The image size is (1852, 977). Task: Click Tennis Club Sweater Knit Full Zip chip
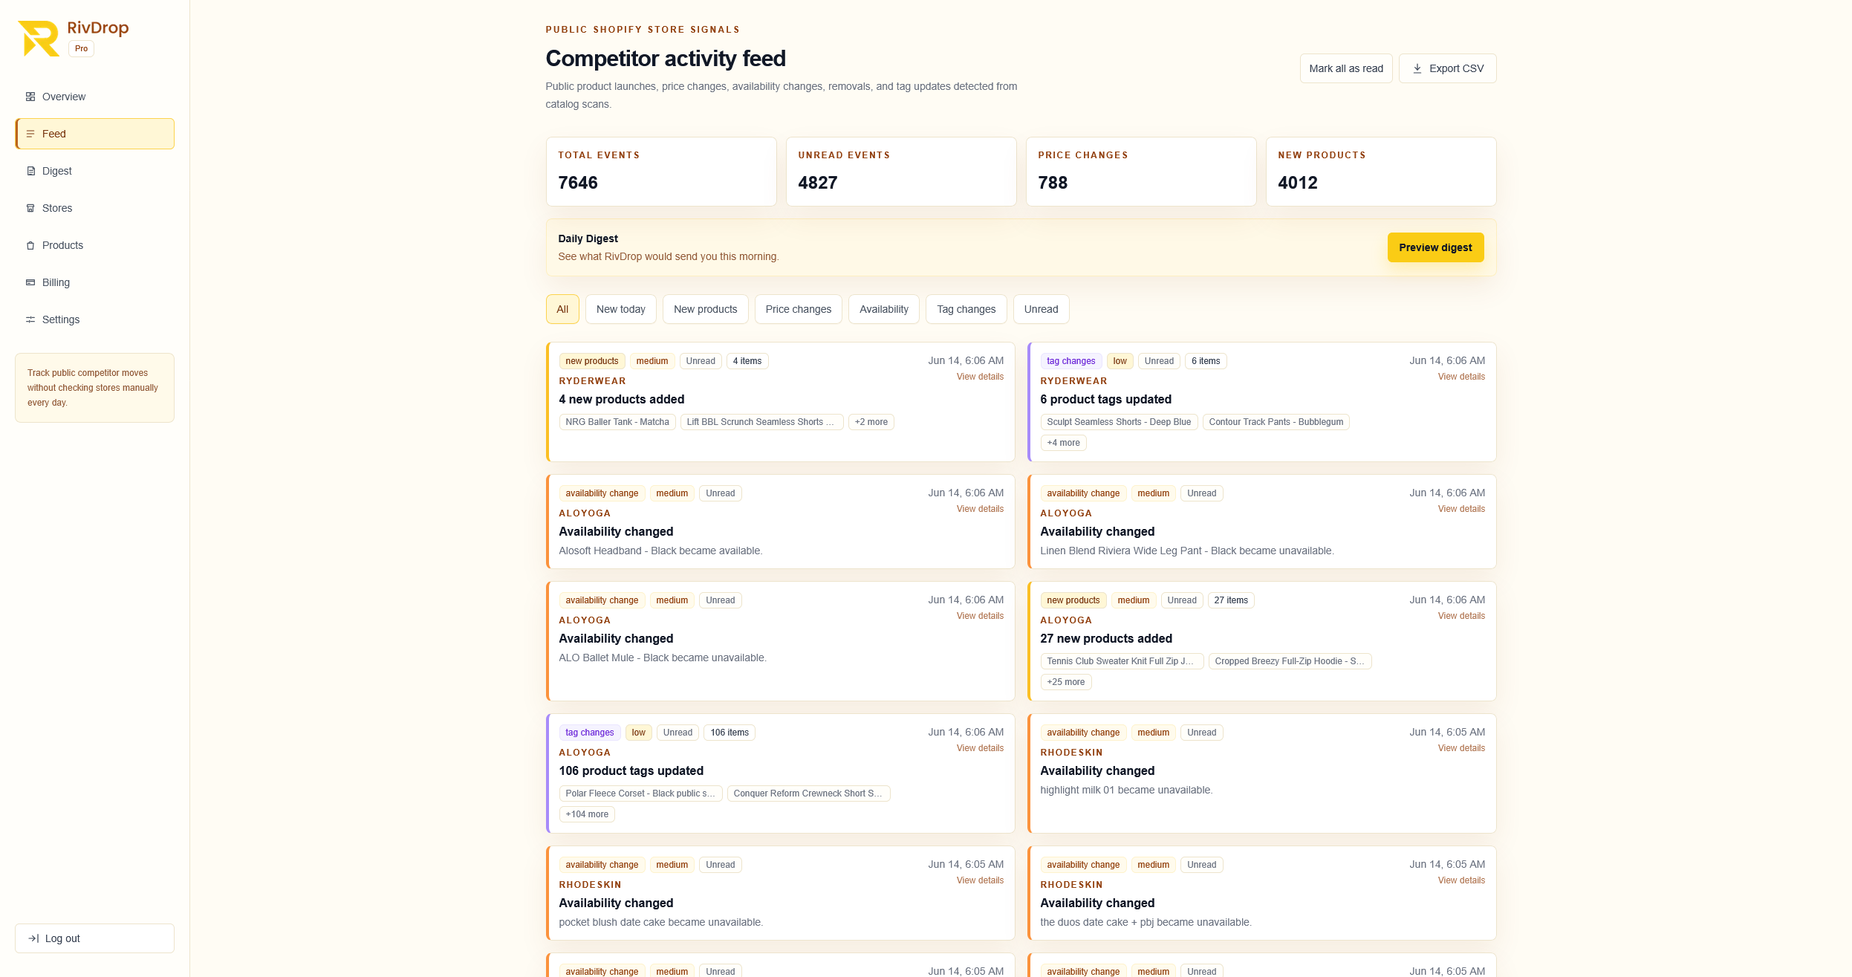(x=1122, y=661)
